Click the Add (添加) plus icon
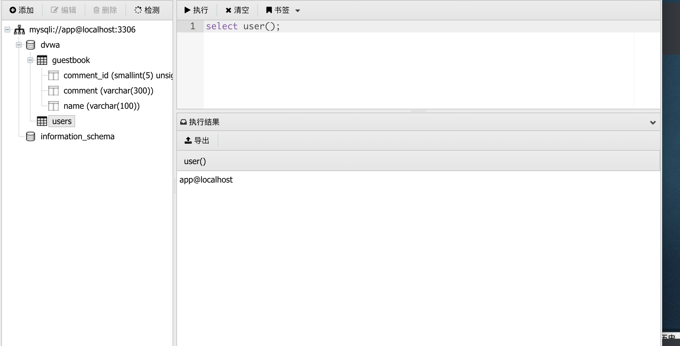Image resolution: width=680 pixels, height=346 pixels. tap(13, 10)
